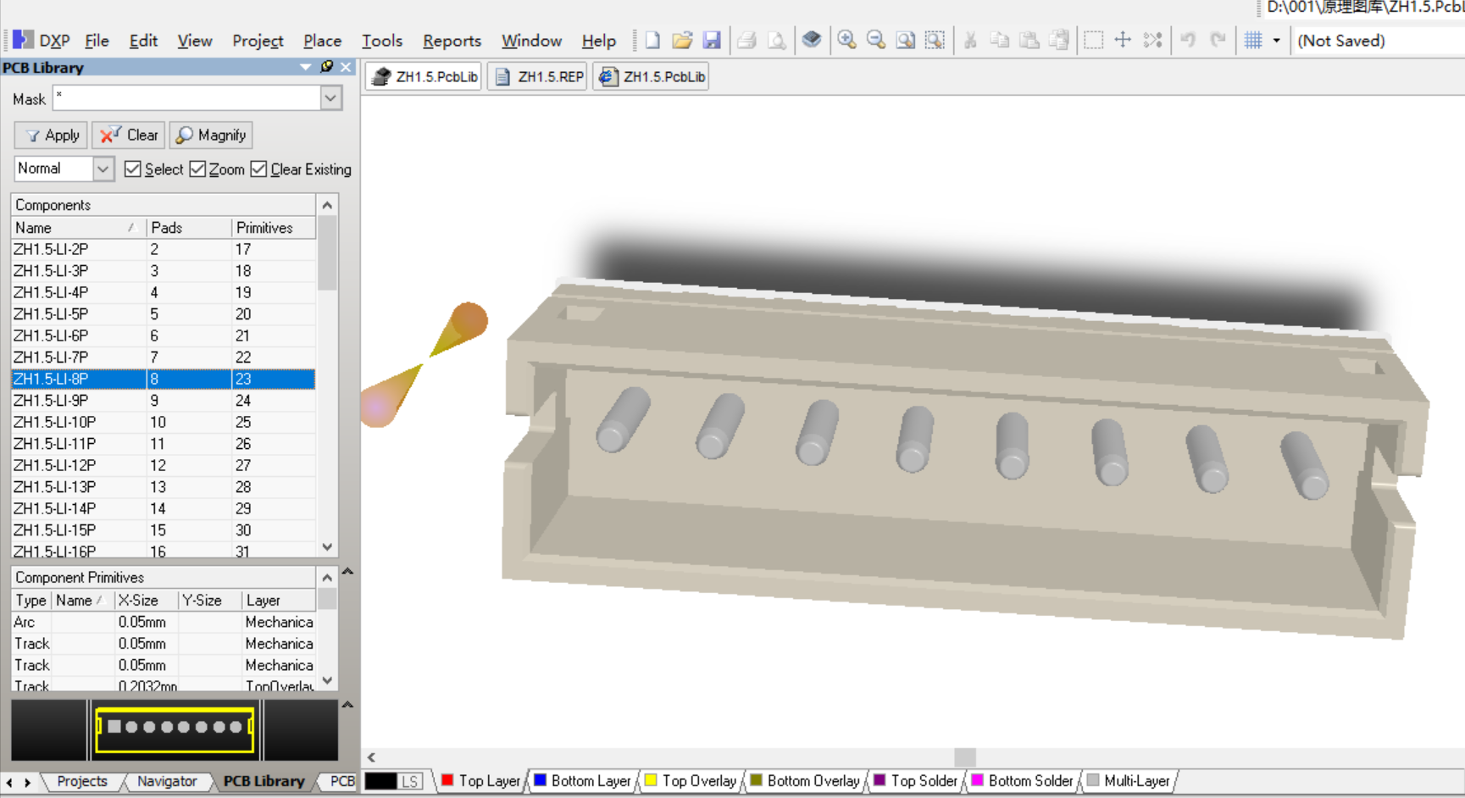Click the Deselect All icon
Image resolution: width=1465 pixels, height=798 pixels.
pyautogui.click(x=1152, y=40)
